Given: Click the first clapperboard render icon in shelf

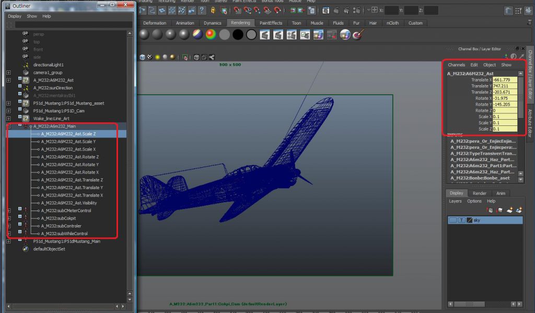Looking at the screenshot, I should [264, 34].
